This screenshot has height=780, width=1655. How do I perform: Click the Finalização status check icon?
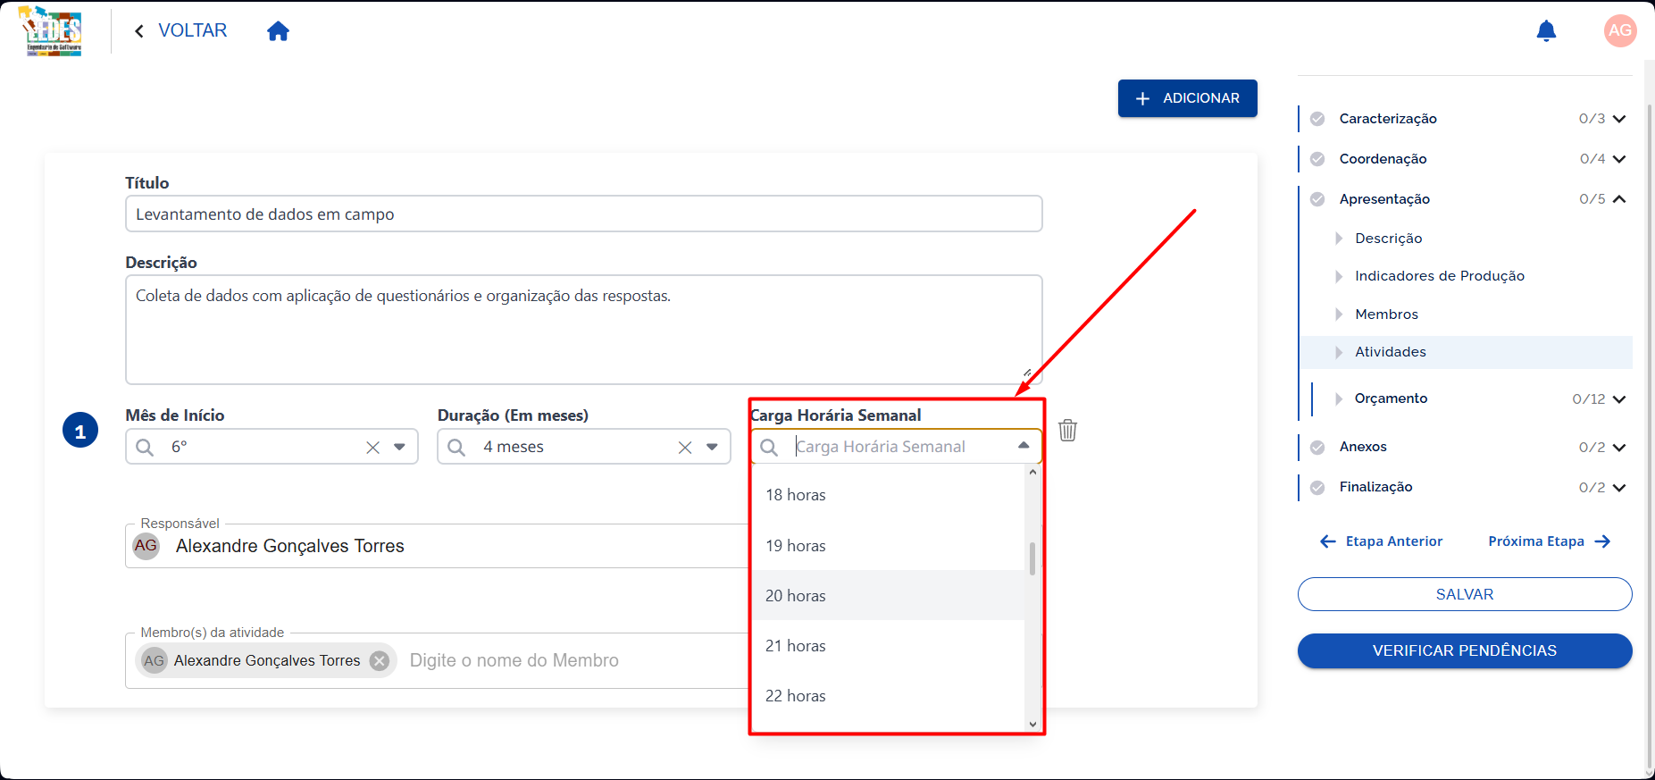pos(1317,488)
